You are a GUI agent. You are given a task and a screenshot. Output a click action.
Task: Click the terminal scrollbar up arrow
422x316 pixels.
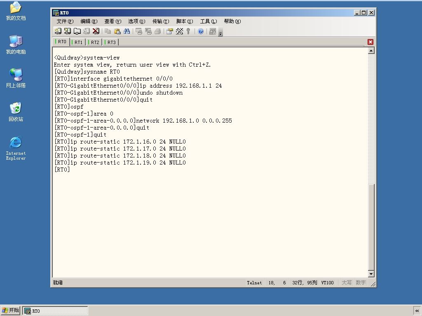371,51
